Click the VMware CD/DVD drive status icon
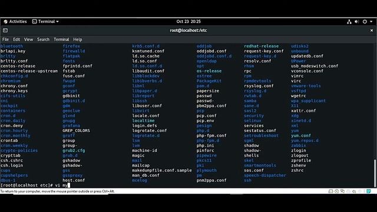The image size is (377, 212). point(336,191)
